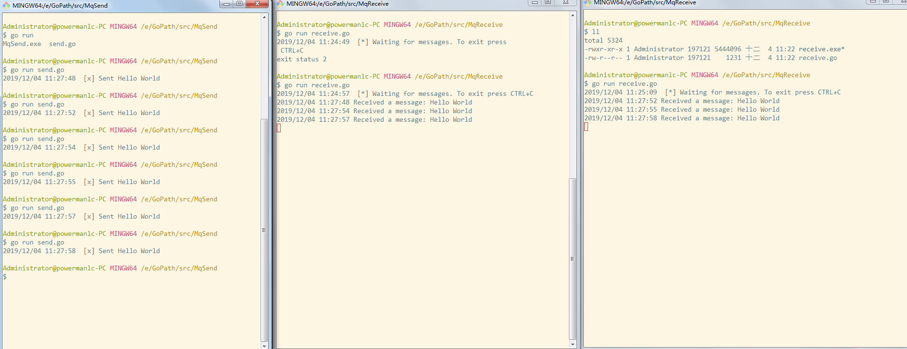The image size is (907, 349).
Task: Click the '11:27:52 Received a message' line
Action: [x=682, y=101]
